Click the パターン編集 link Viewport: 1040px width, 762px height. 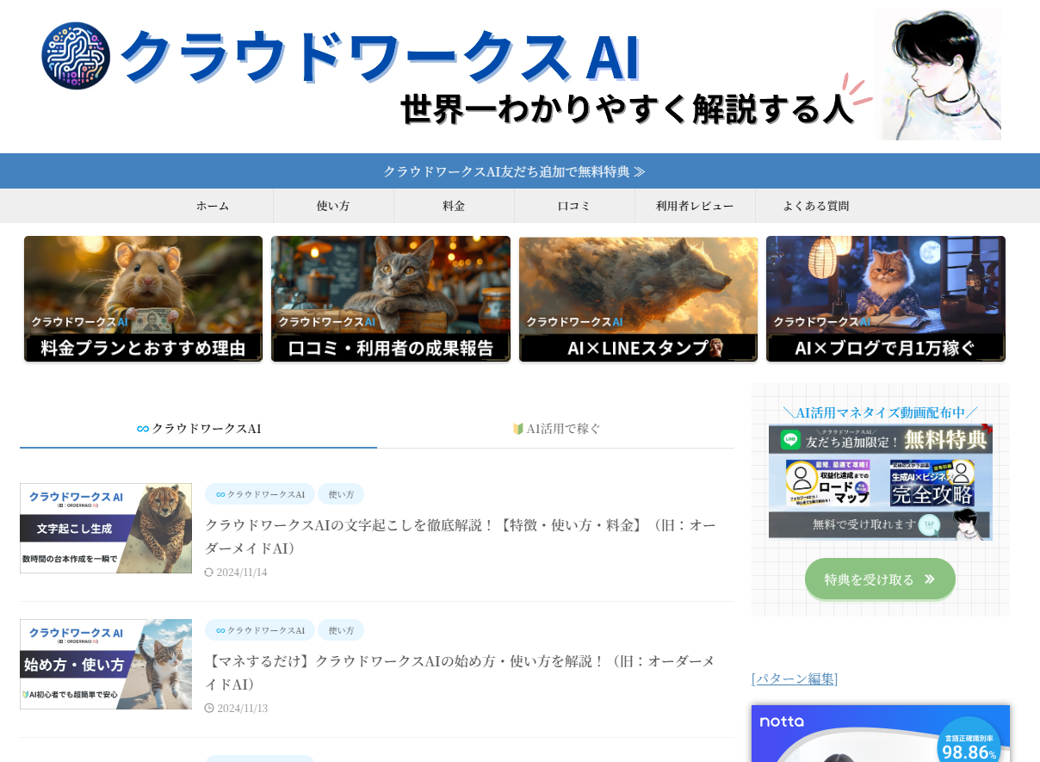coord(794,678)
